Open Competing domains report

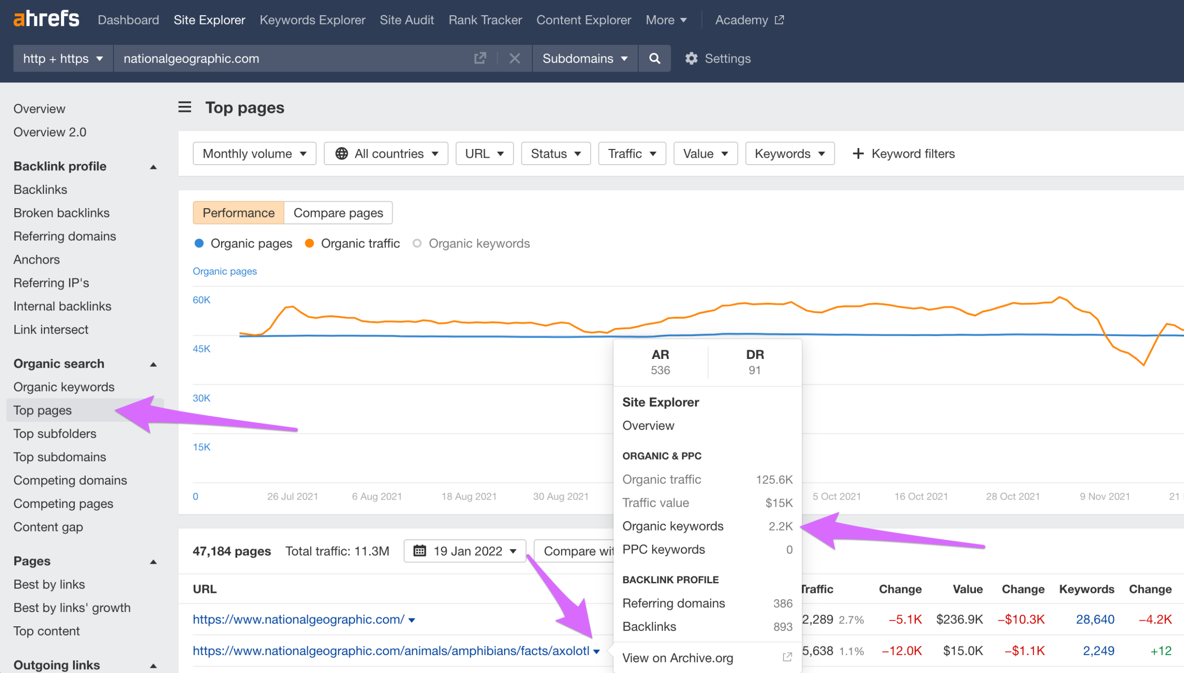point(70,480)
